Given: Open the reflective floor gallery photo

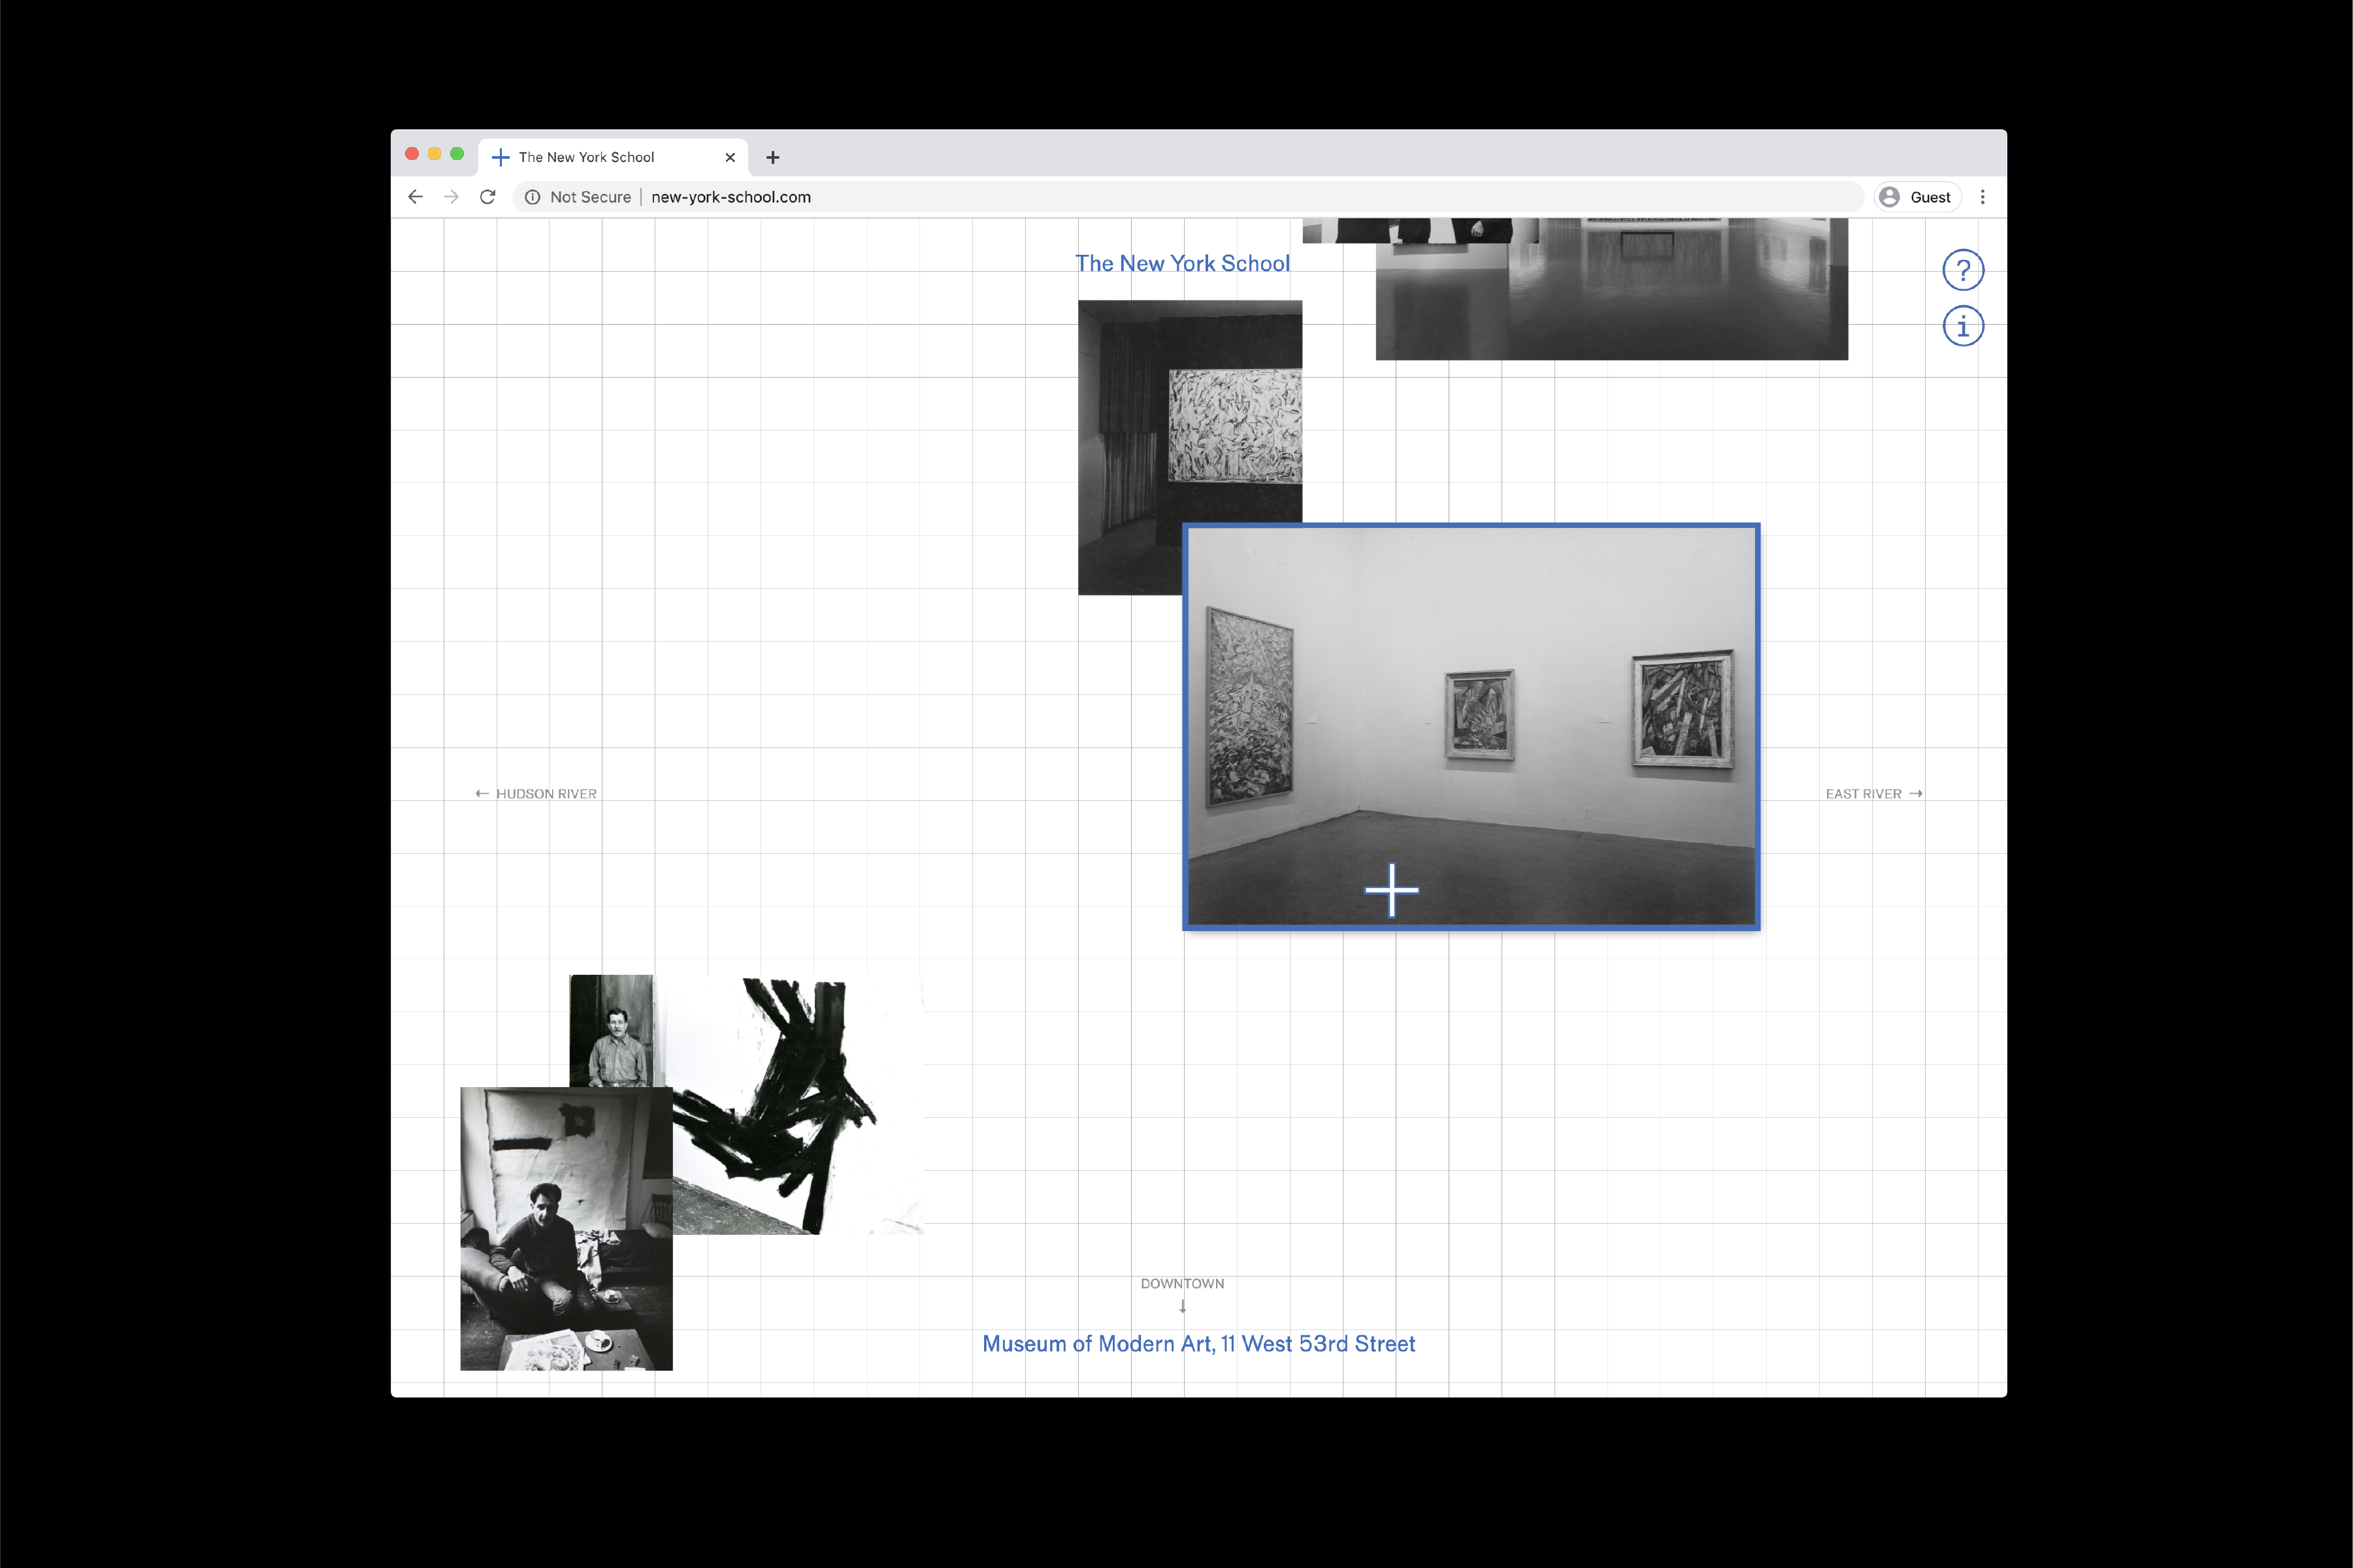Looking at the screenshot, I should [x=1611, y=289].
